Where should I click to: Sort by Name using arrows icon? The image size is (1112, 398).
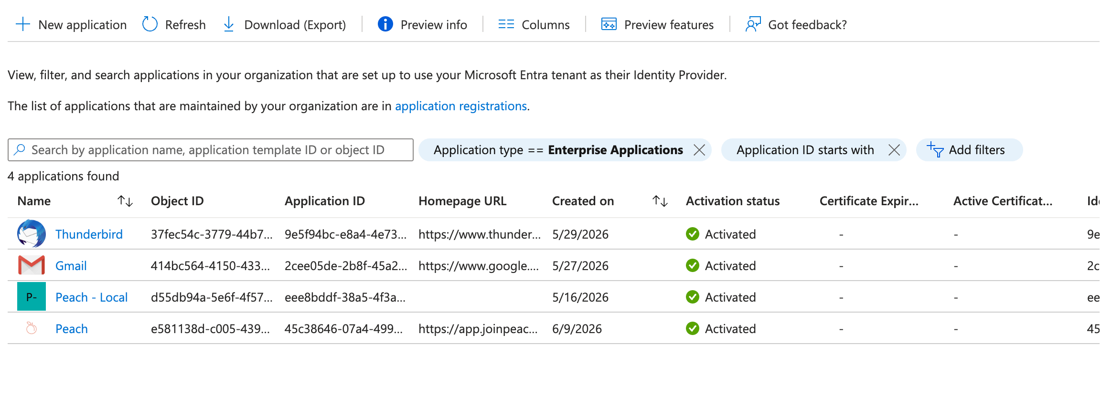tap(125, 201)
